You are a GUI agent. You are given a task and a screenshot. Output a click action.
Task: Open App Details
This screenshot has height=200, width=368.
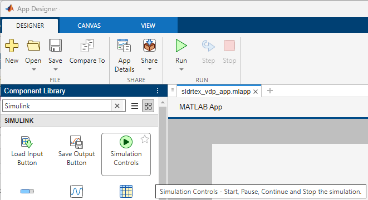(124, 56)
